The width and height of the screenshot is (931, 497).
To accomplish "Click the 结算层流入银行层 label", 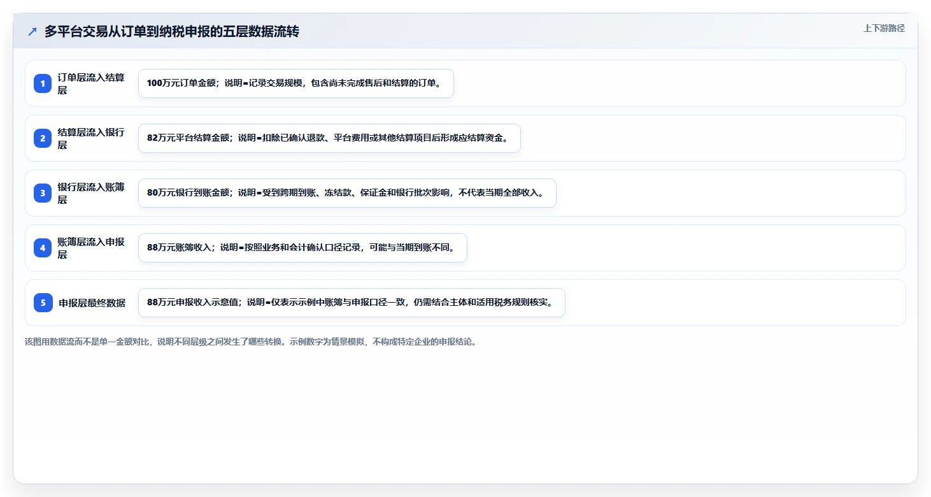I will (91, 138).
